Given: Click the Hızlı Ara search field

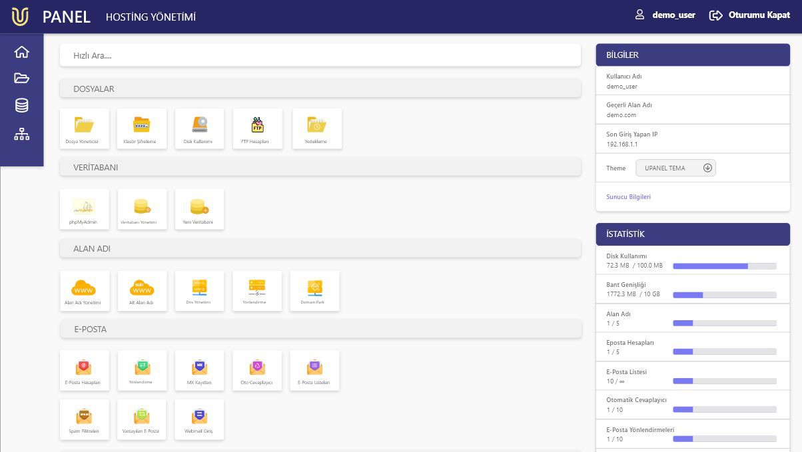Looking at the screenshot, I should 320,55.
